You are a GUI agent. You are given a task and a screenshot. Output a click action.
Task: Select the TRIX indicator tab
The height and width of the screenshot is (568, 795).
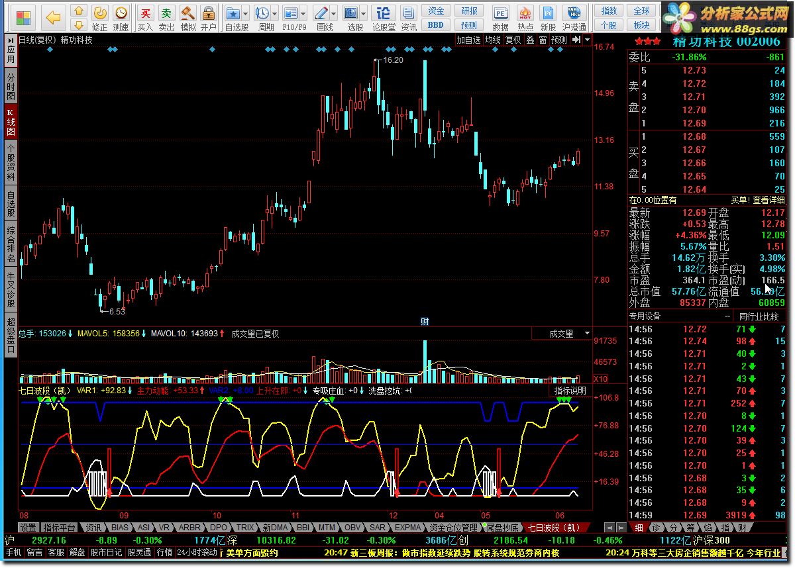(245, 528)
